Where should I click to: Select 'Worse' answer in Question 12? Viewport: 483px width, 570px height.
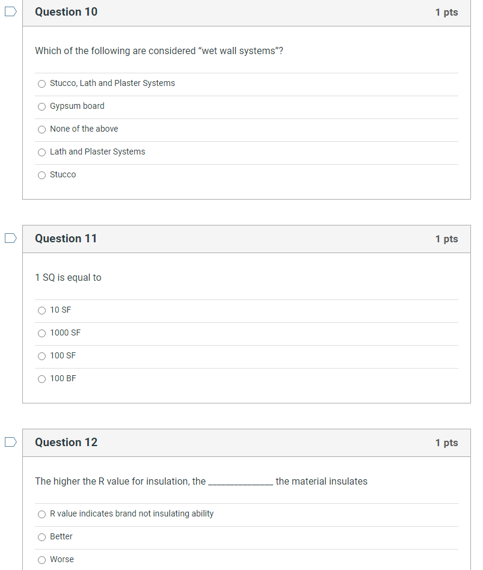[42, 560]
